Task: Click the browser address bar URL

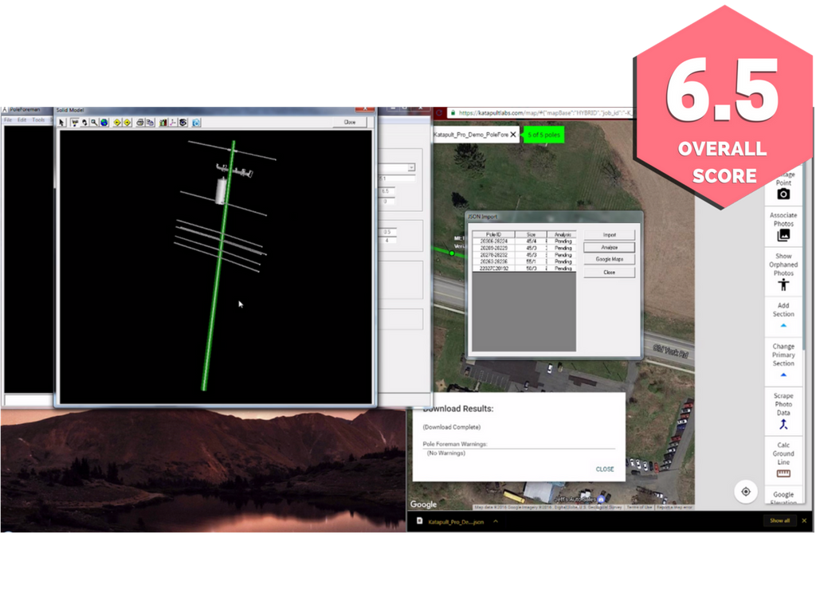Action: [x=545, y=113]
